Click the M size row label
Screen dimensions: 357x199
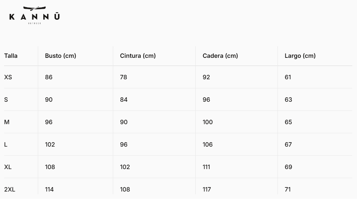pyautogui.click(x=7, y=122)
